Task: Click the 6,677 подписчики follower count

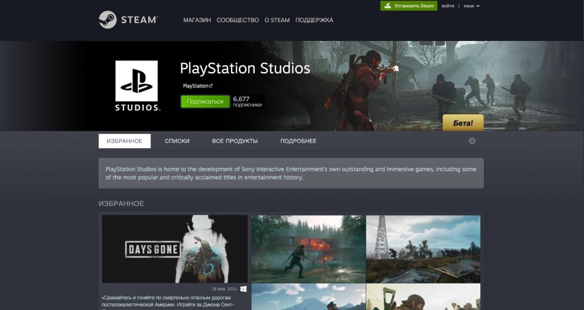Action: tap(247, 101)
